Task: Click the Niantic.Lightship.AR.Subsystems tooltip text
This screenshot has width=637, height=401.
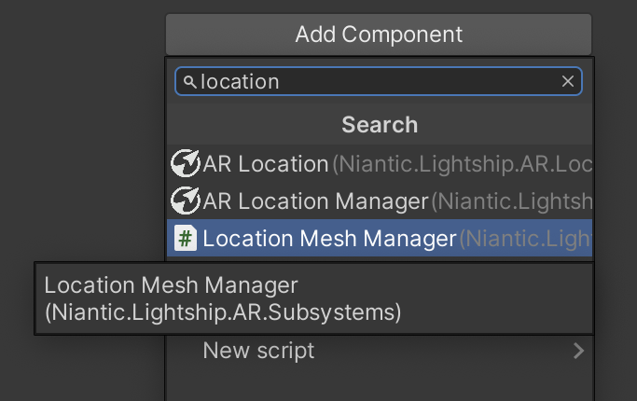Action: pos(223,312)
